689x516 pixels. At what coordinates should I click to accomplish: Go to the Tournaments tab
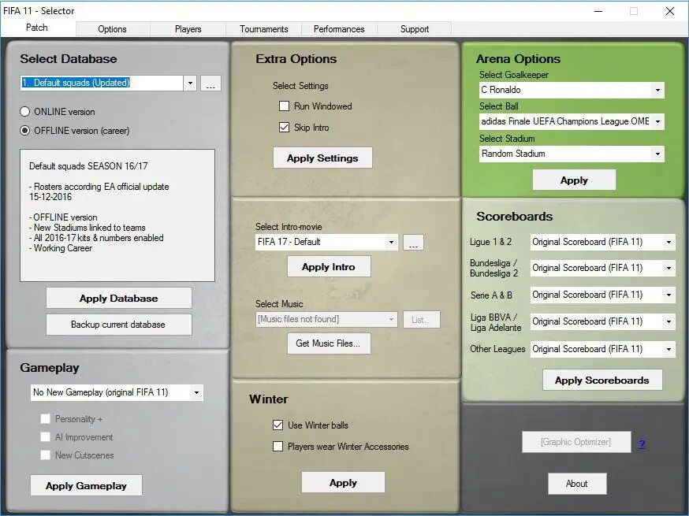[x=263, y=29]
